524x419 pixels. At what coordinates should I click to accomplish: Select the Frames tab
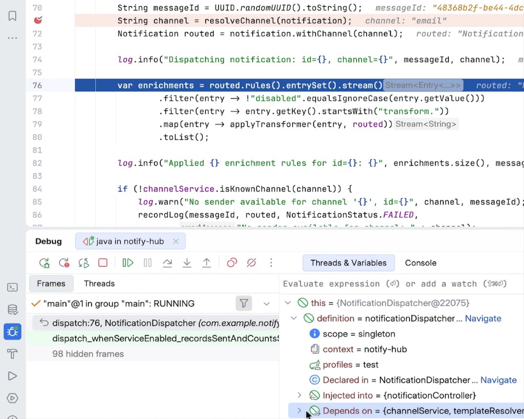click(x=51, y=283)
